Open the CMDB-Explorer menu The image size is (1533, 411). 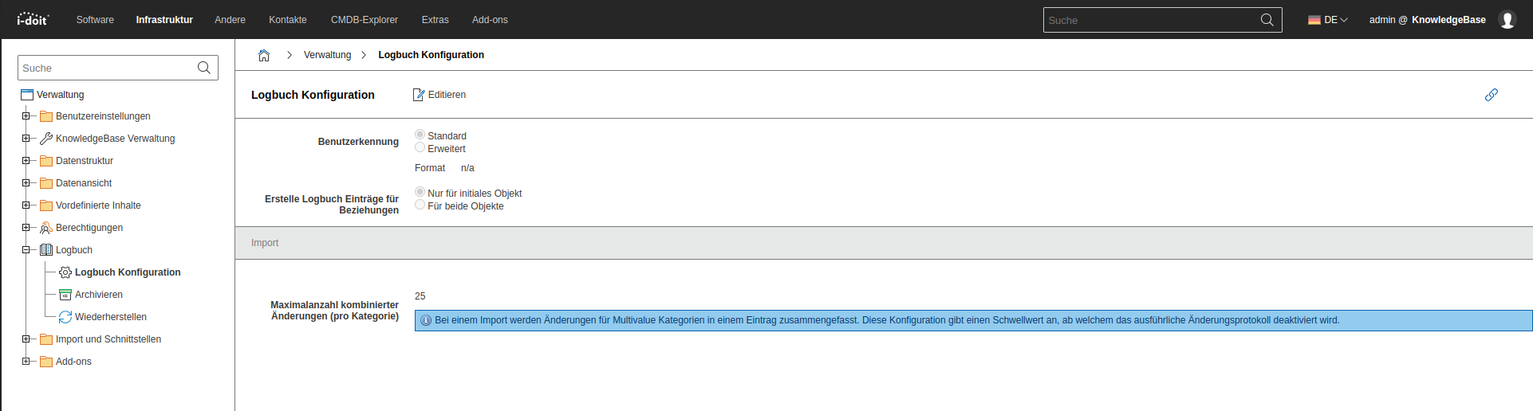pos(364,20)
